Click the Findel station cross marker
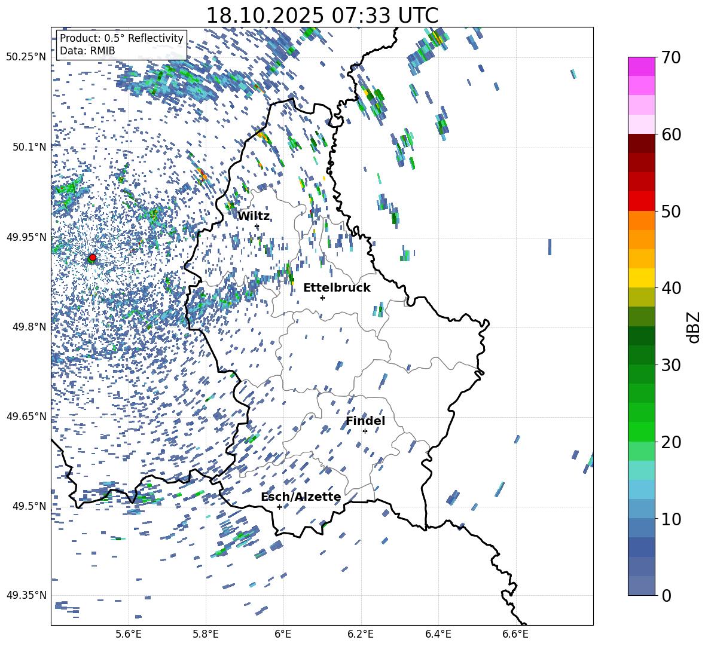The height and width of the screenshot is (646, 708). (365, 431)
